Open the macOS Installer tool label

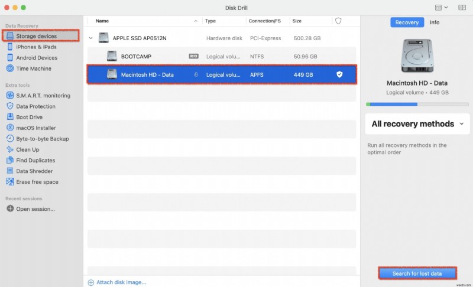pos(36,128)
